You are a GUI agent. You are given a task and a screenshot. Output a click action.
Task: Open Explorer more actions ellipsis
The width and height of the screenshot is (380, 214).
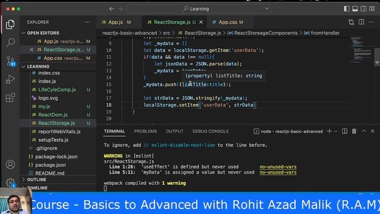click(87, 22)
